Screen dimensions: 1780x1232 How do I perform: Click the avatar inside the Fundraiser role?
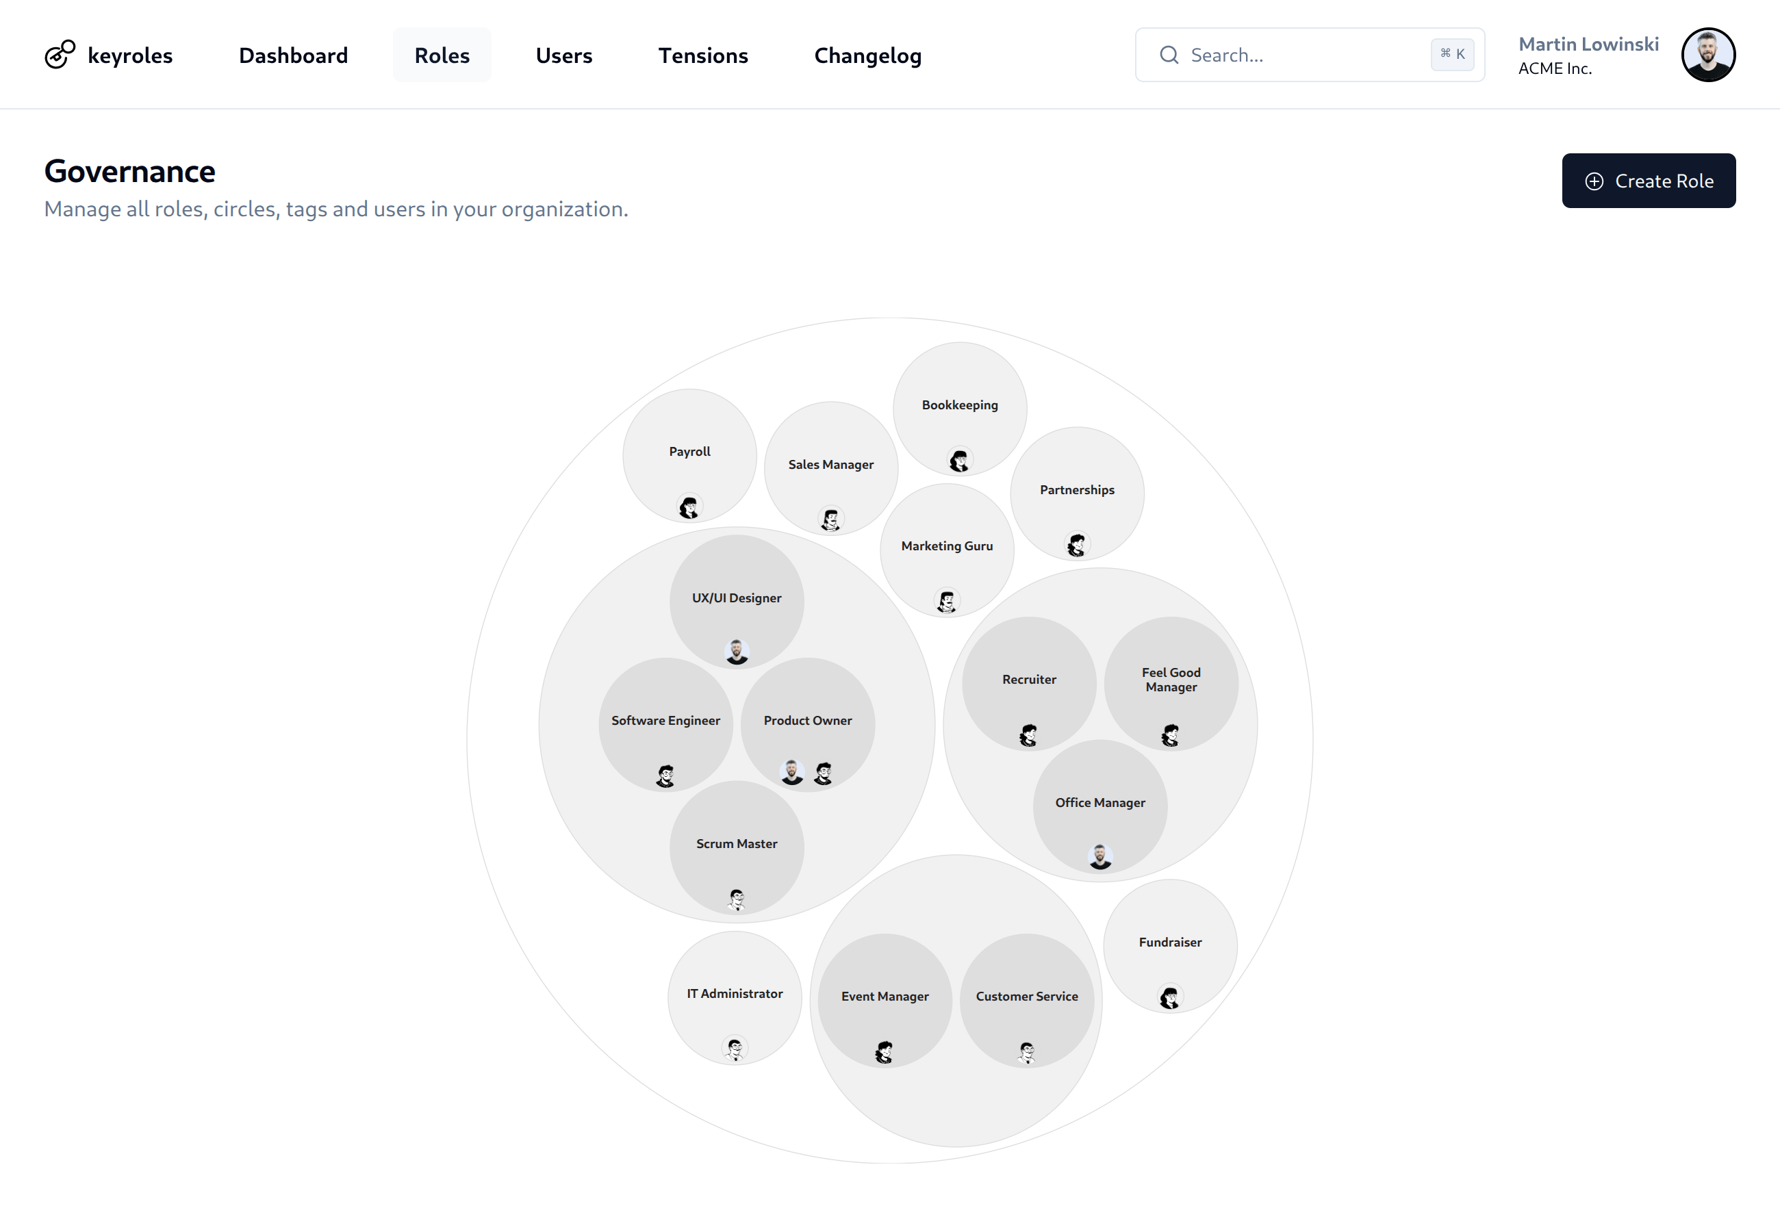click(1170, 997)
